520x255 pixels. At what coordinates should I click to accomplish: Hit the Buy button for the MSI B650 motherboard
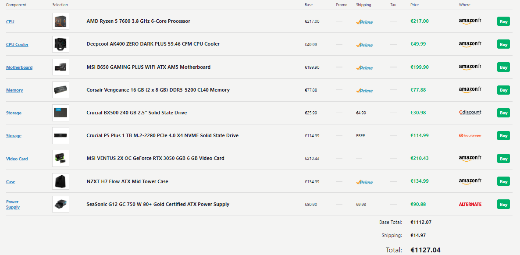point(503,67)
